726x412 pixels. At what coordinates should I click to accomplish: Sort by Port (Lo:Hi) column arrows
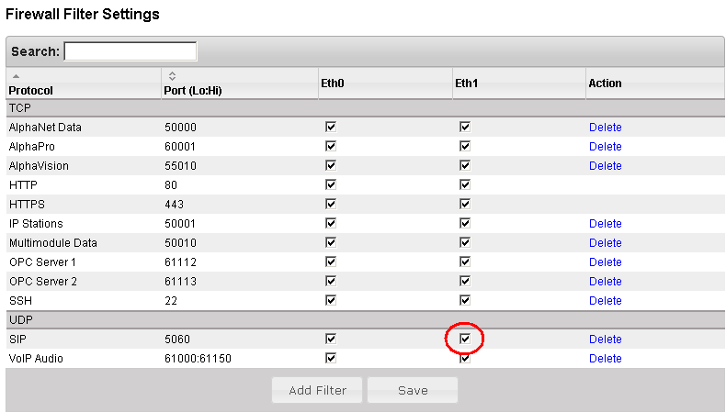tap(171, 75)
